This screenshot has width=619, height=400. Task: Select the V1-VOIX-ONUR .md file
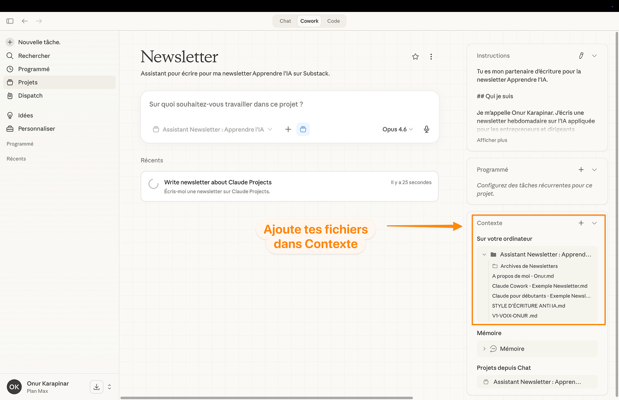tap(515, 316)
